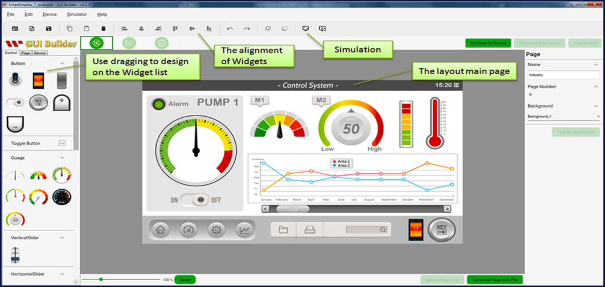Click the Connect to Device button
This screenshot has width=605, height=287.
(487, 43)
